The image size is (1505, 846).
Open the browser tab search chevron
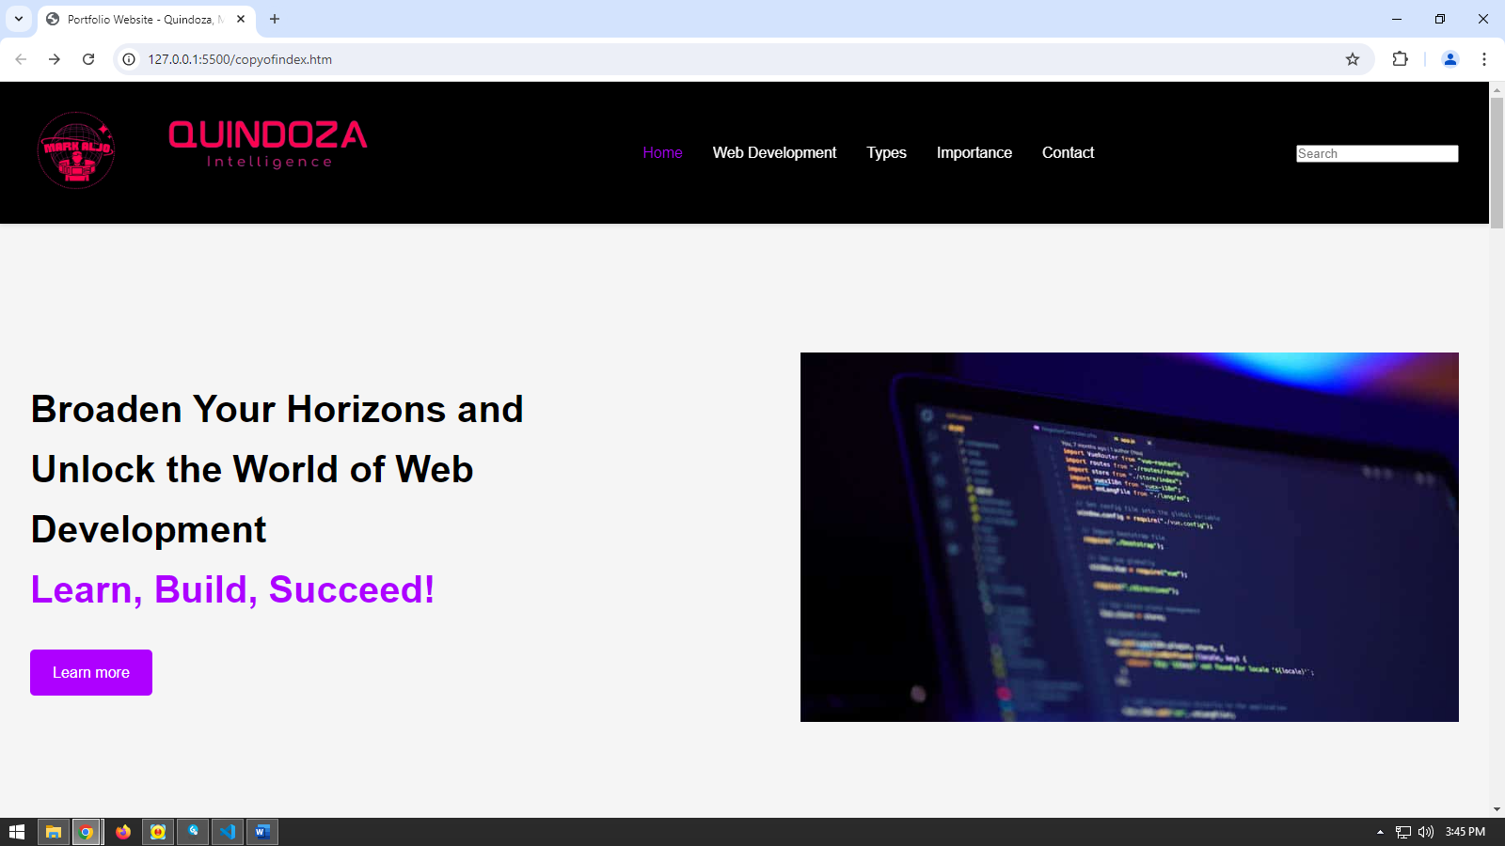coord(18,19)
